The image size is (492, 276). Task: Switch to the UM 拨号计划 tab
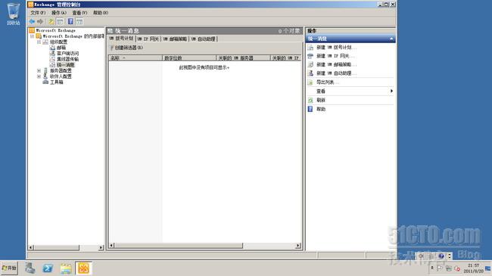coord(121,39)
